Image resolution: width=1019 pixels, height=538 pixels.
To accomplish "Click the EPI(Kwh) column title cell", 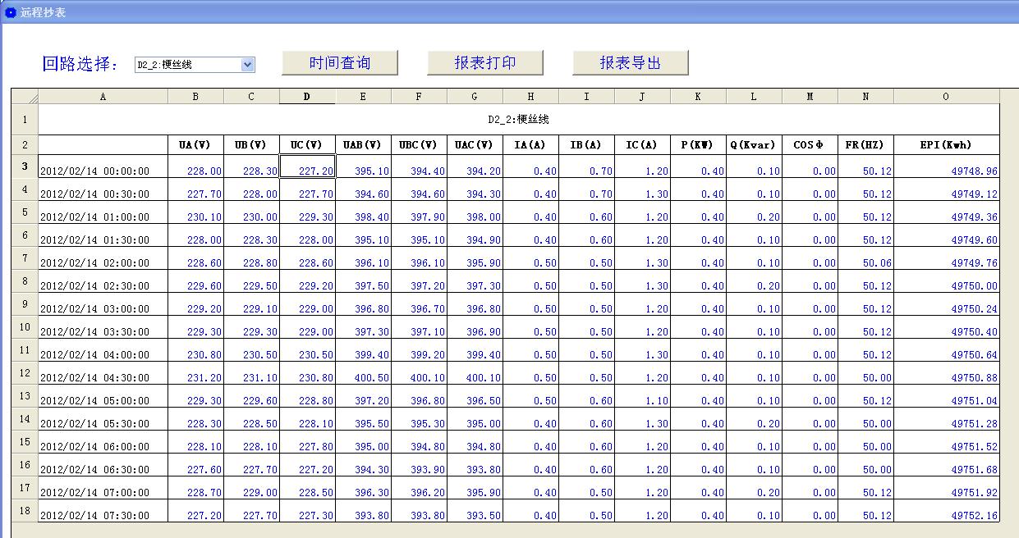I will (946, 145).
